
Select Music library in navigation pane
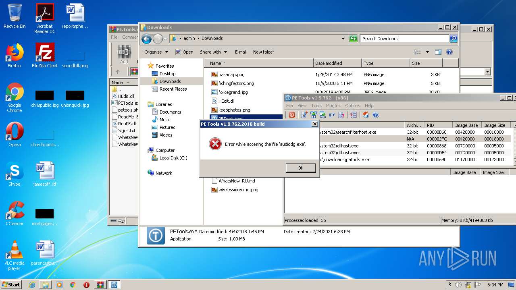coord(165,120)
